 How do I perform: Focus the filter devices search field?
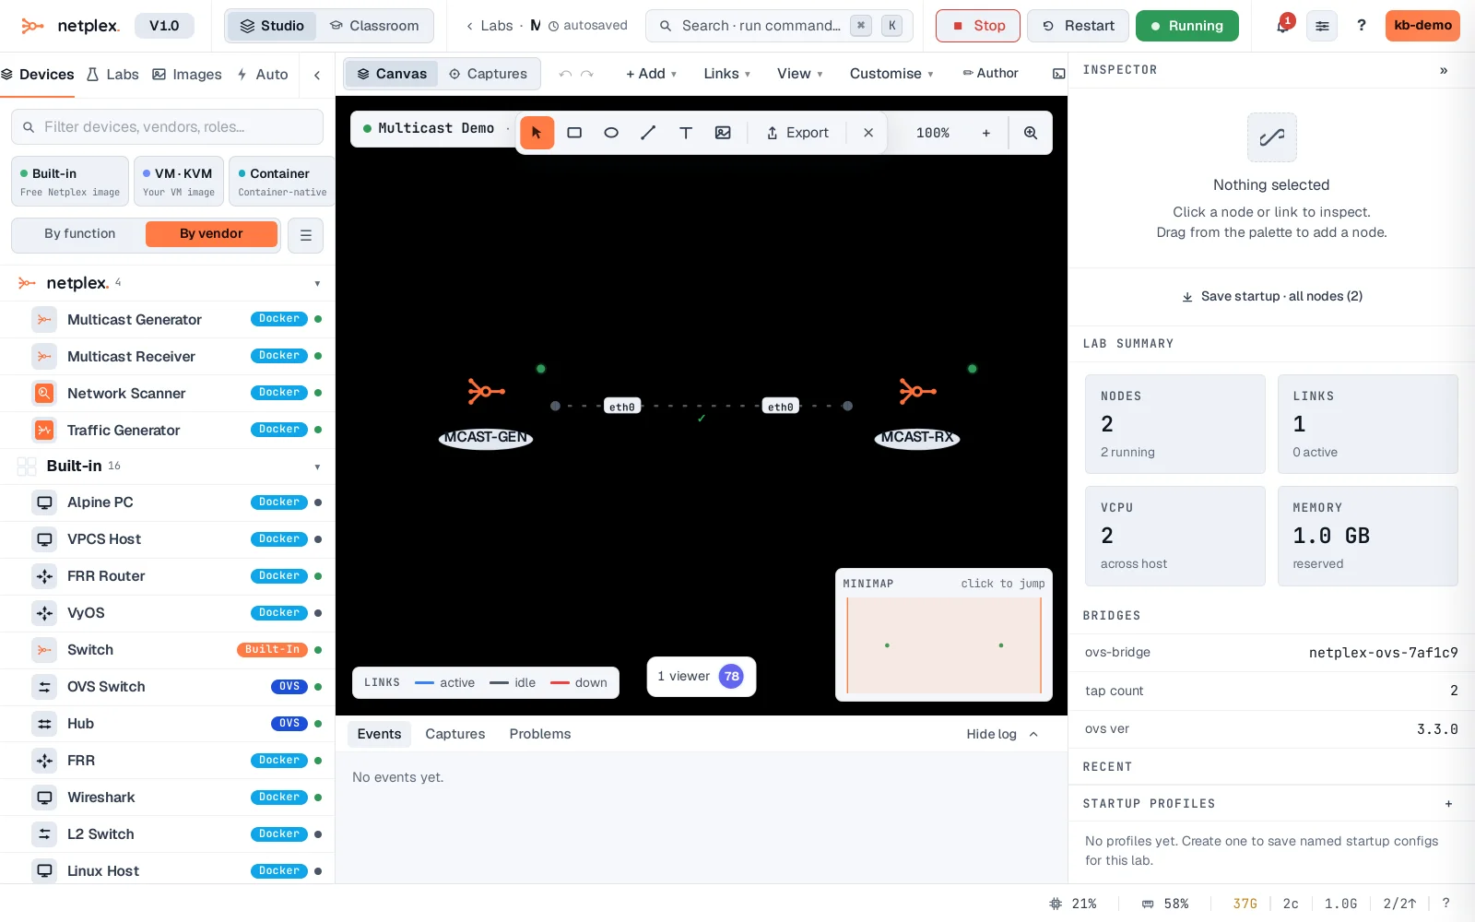pos(167,126)
